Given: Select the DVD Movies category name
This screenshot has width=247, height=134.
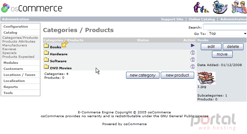Looking at the screenshot, I should tap(61, 68).
